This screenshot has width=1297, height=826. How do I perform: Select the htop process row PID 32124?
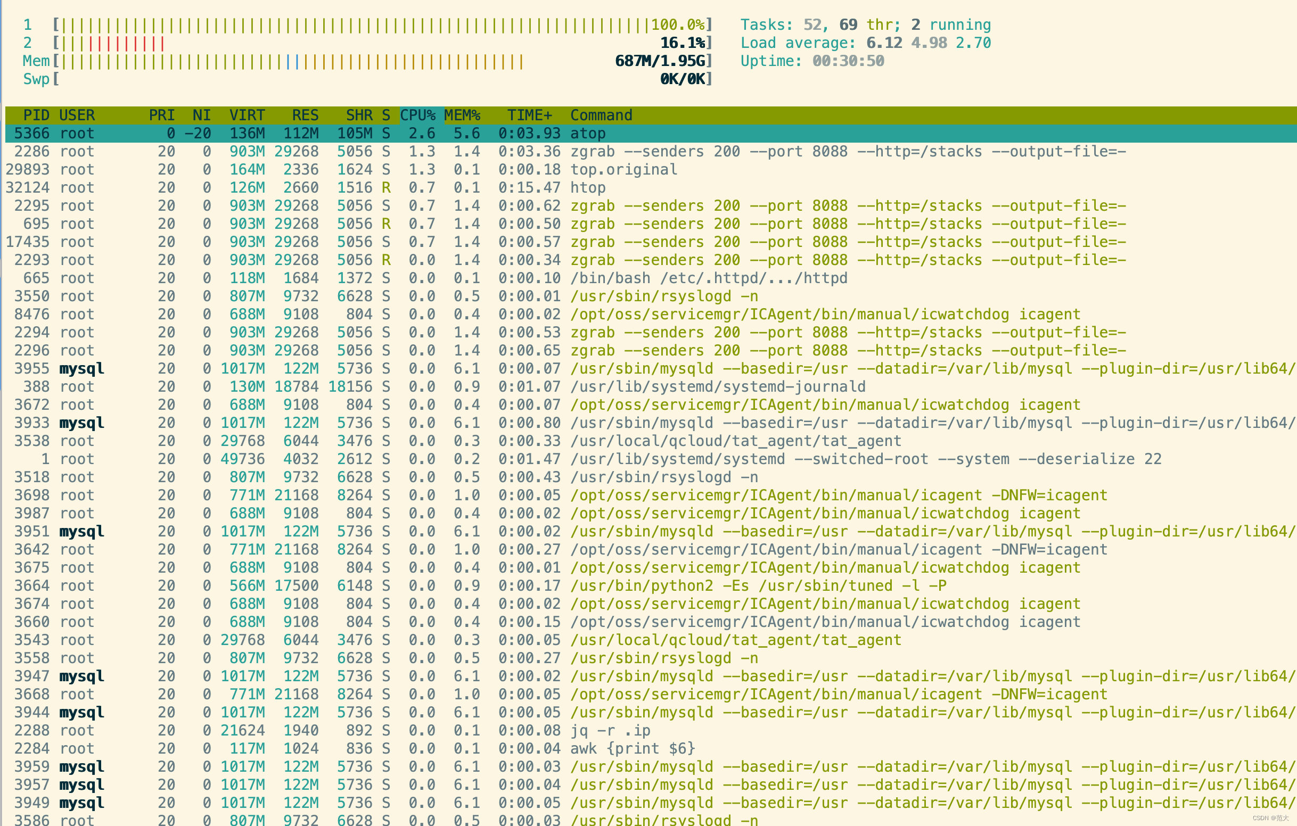point(651,188)
